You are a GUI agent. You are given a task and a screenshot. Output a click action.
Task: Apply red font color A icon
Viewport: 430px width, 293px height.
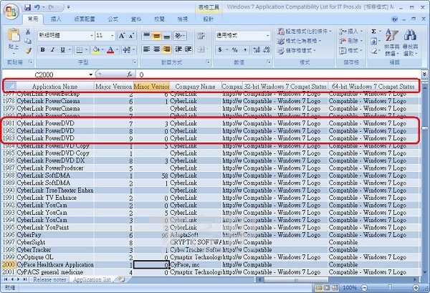pos(110,50)
